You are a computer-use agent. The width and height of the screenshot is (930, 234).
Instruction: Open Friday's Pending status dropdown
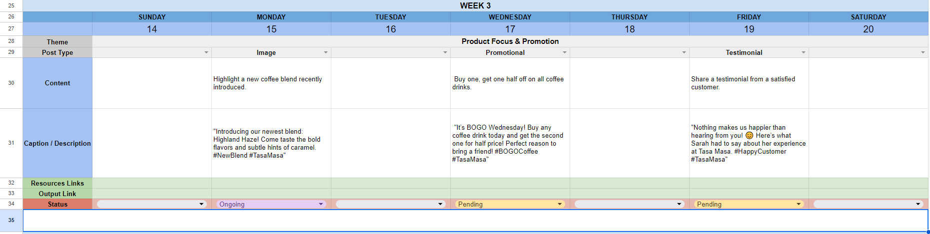click(799, 204)
